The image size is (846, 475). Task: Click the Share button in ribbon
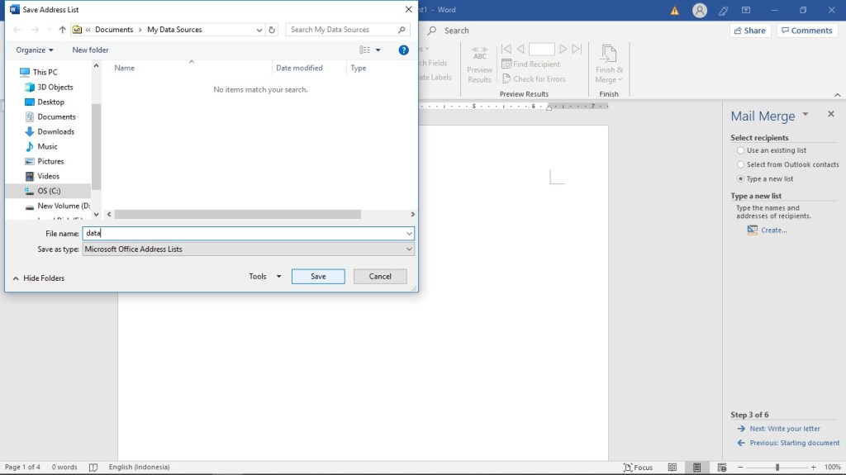click(x=749, y=31)
